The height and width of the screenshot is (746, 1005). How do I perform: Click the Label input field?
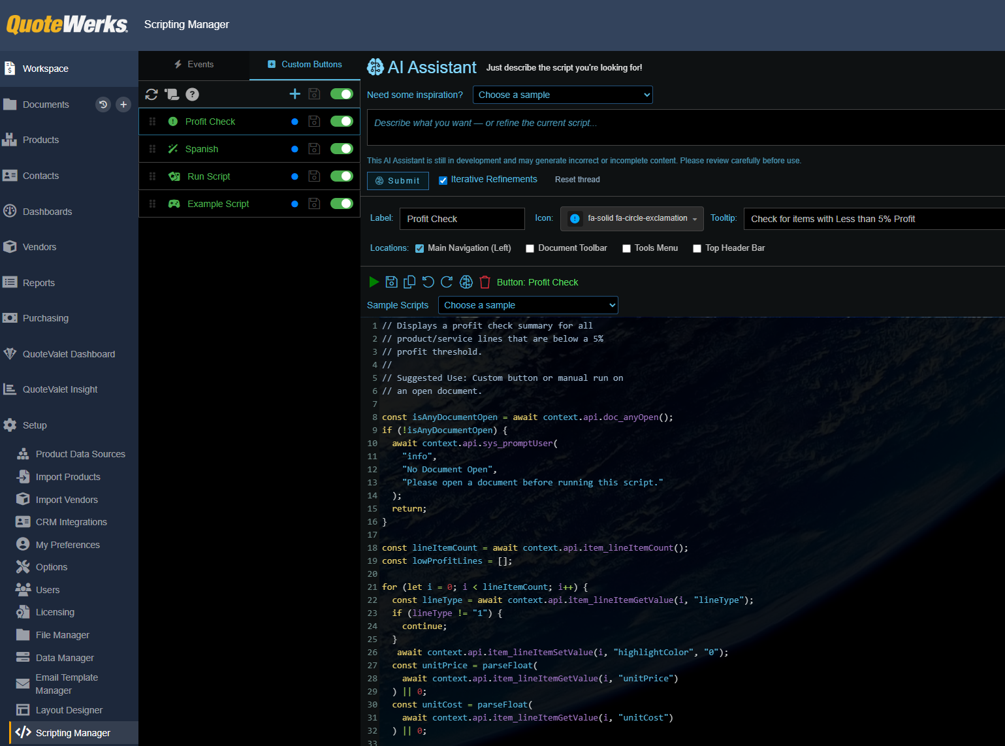coord(462,219)
